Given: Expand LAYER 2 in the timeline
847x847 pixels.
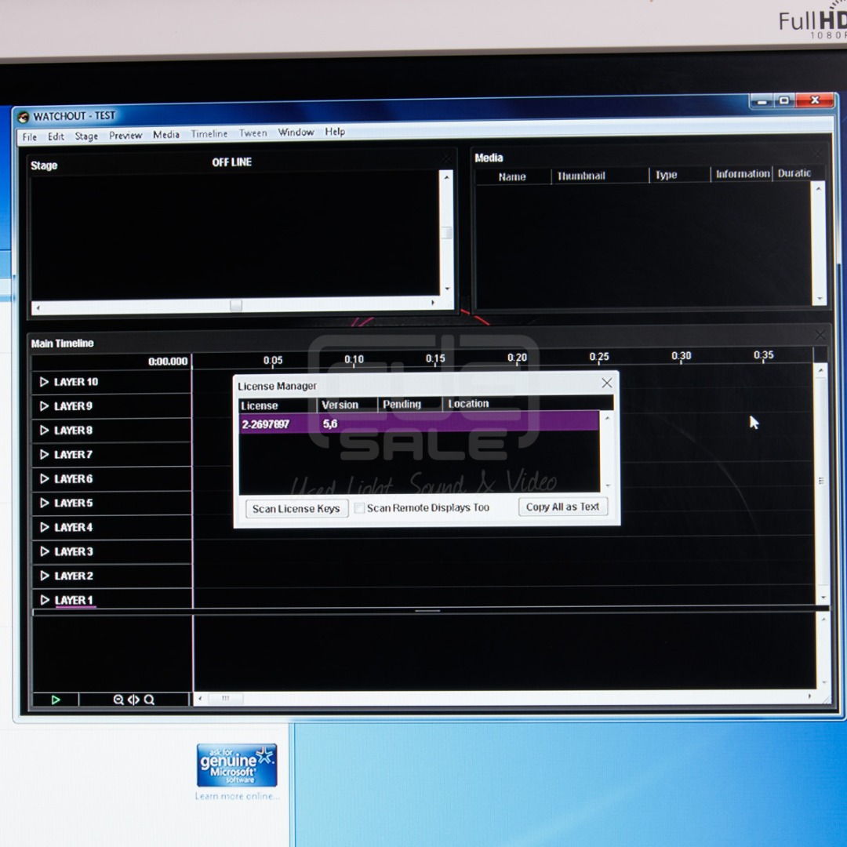Looking at the screenshot, I should point(44,576).
